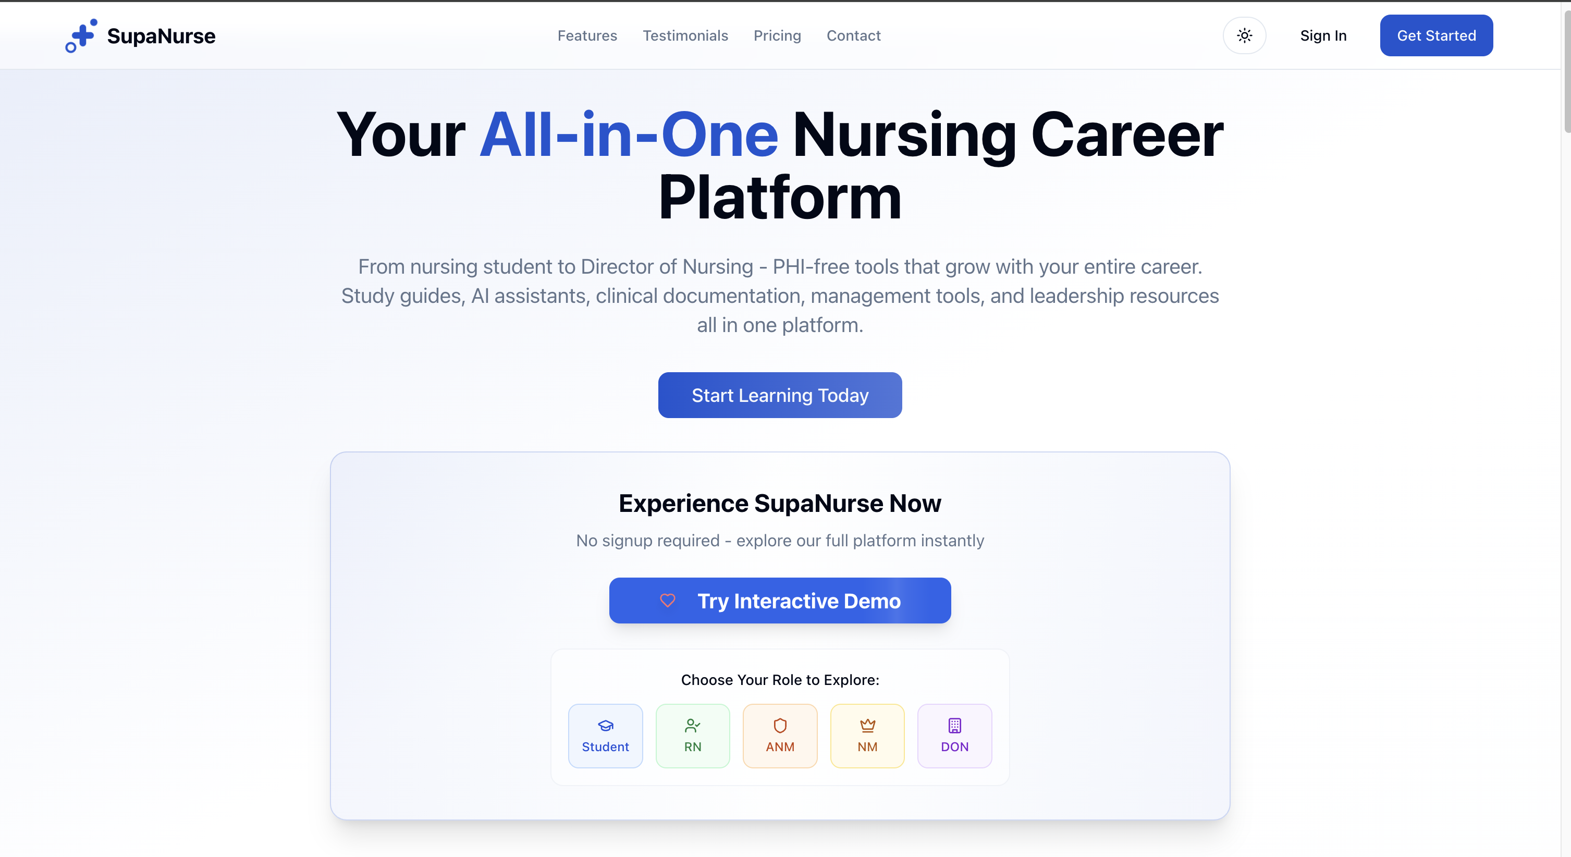Select the DON building icon
The image size is (1571, 857).
[x=954, y=726]
